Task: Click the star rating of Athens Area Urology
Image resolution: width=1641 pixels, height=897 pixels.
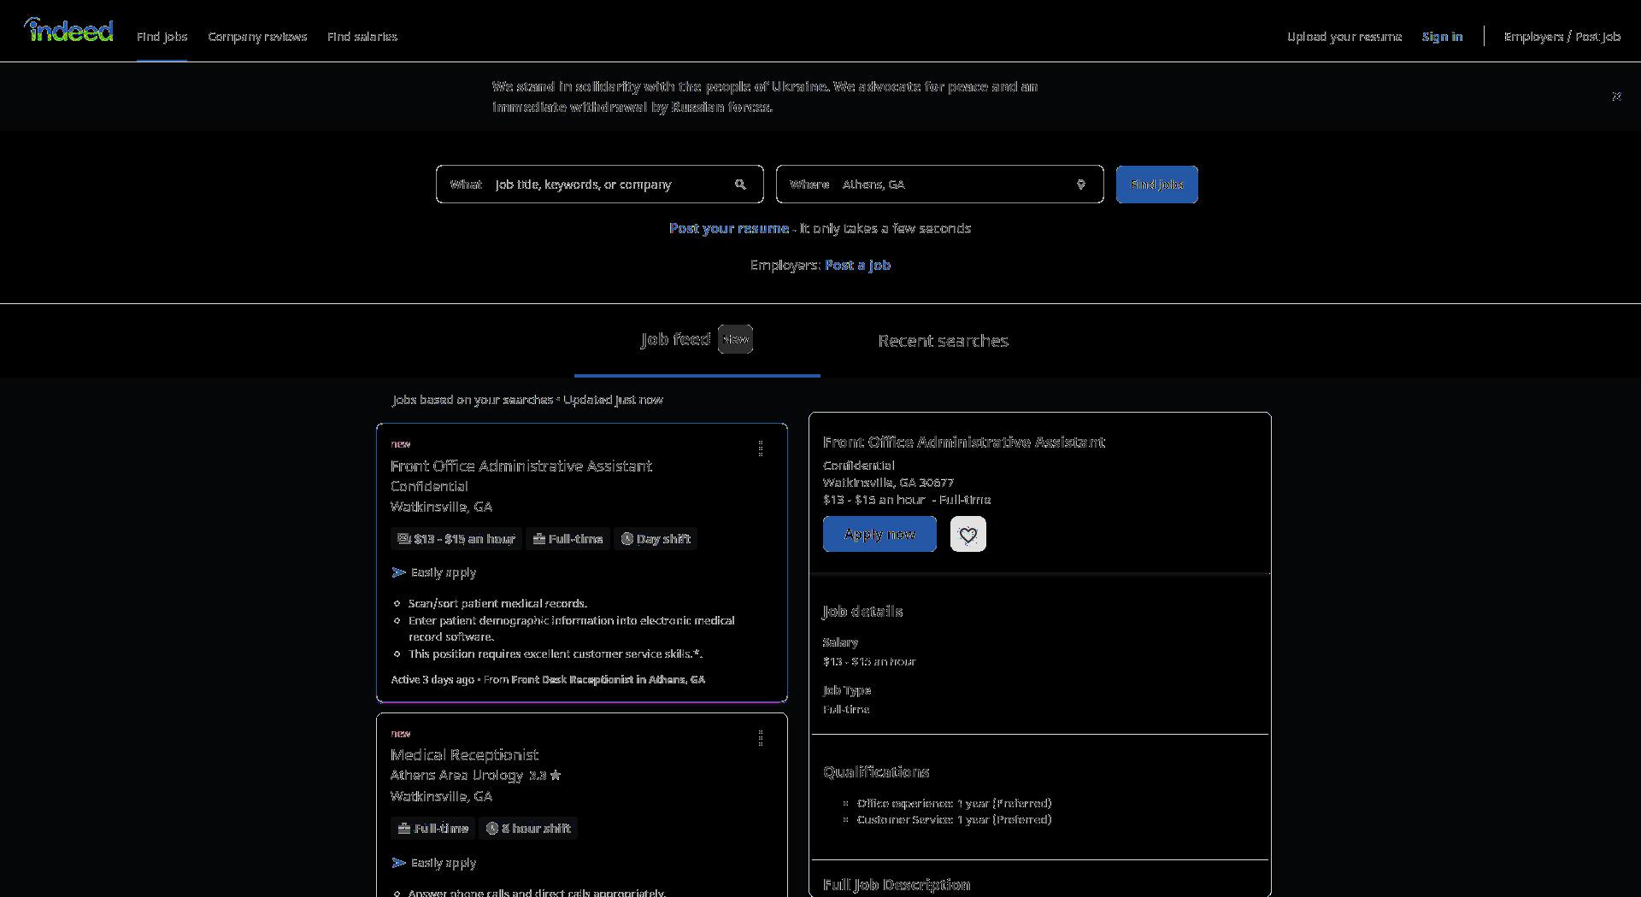Action: 545,776
